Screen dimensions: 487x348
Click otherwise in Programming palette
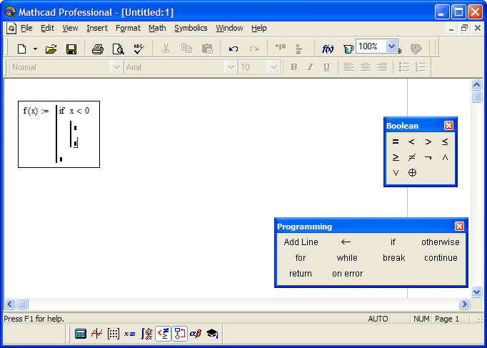[x=441, y=242]
